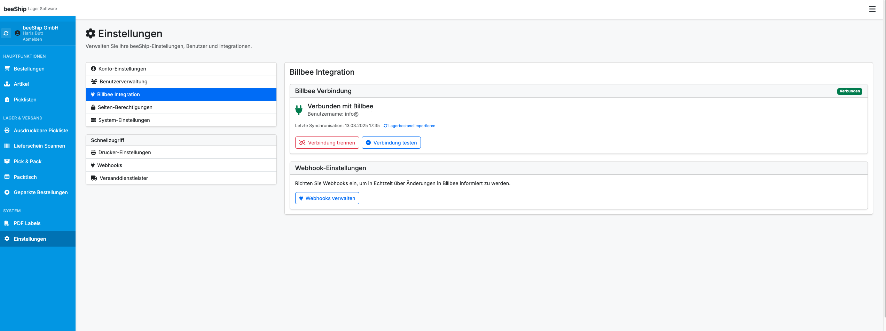Screen dimensions: 886x331
Task: Go to Artikel in the sidebar
Action: click(38, 84)
